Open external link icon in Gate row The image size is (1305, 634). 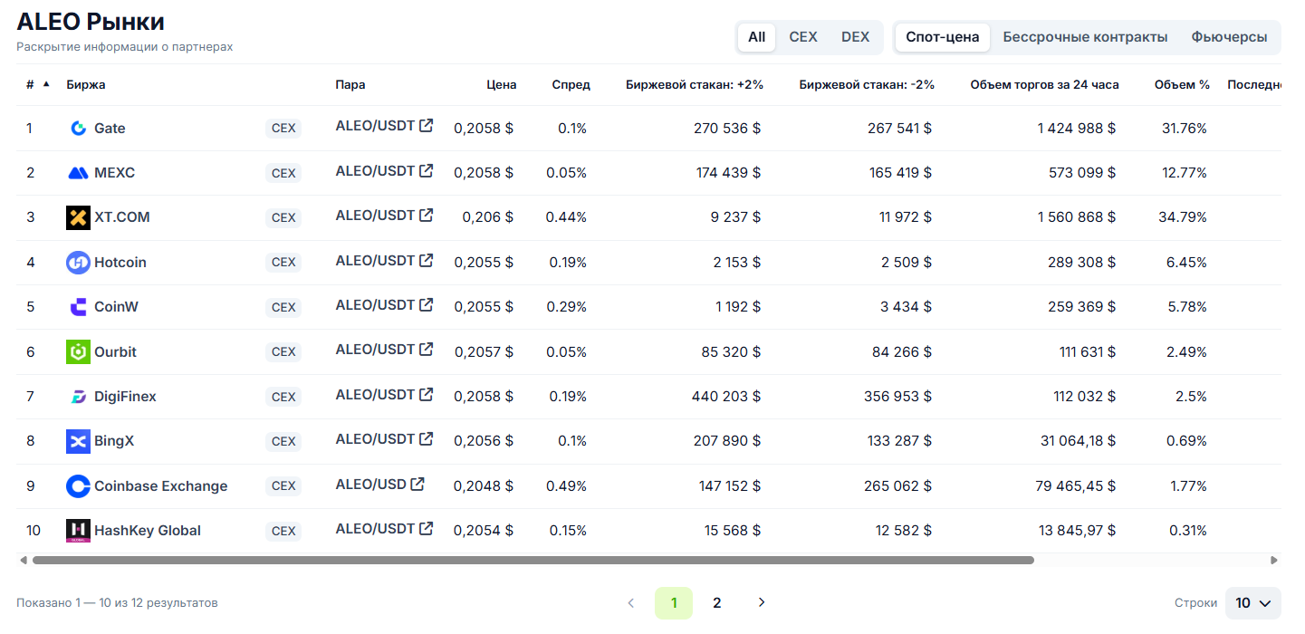coord(426,126)
